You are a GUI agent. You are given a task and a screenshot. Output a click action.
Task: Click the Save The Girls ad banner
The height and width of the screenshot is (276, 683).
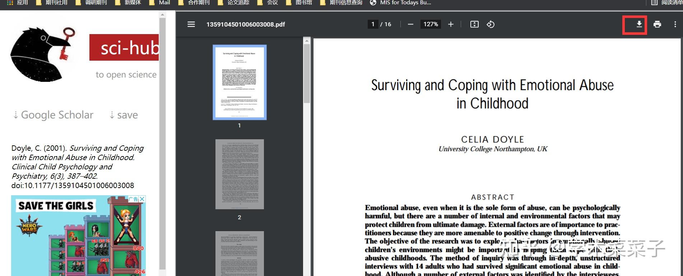78,235
